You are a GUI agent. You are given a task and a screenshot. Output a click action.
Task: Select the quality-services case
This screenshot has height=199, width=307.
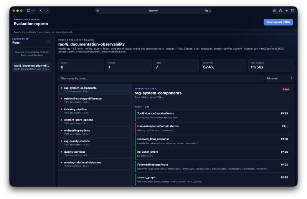(95, 153)
